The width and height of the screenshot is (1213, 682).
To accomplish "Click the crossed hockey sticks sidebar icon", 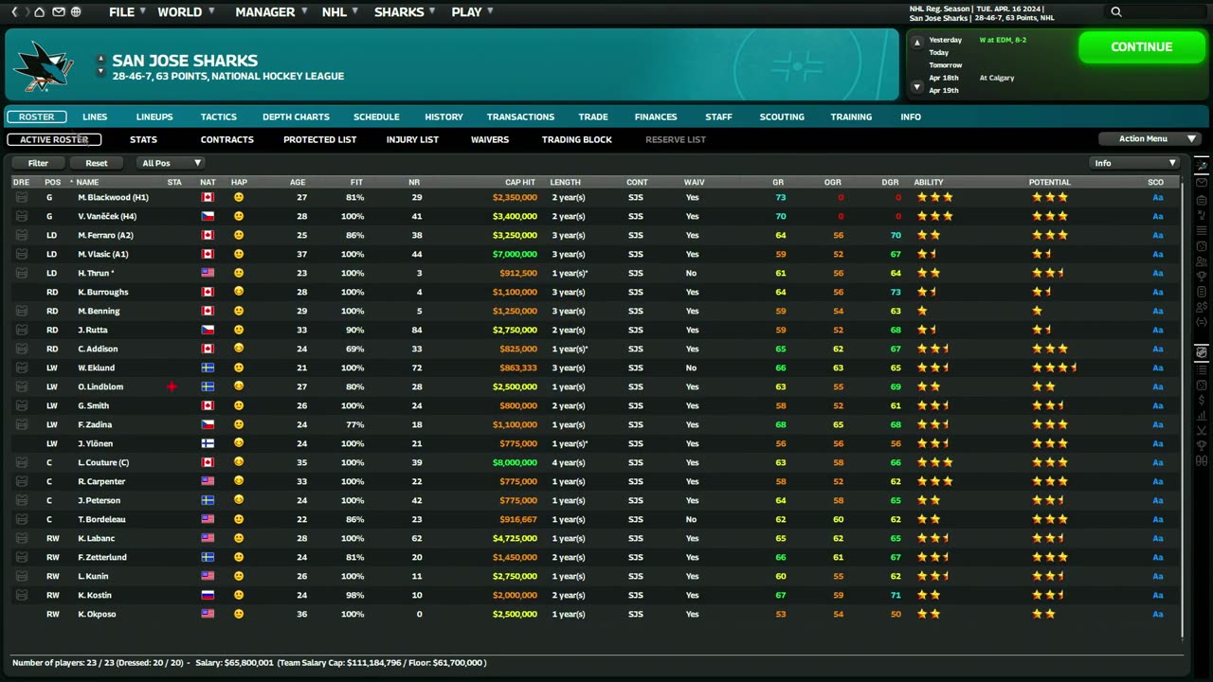I will tap(1202, 431).
